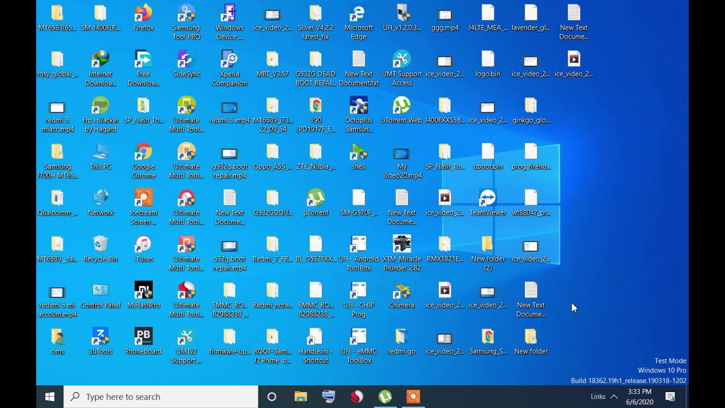This screenshot has height=408, width=725.
Task: Open Sliver V4.2.2 latest_fix folder
Action: [315, 23]
